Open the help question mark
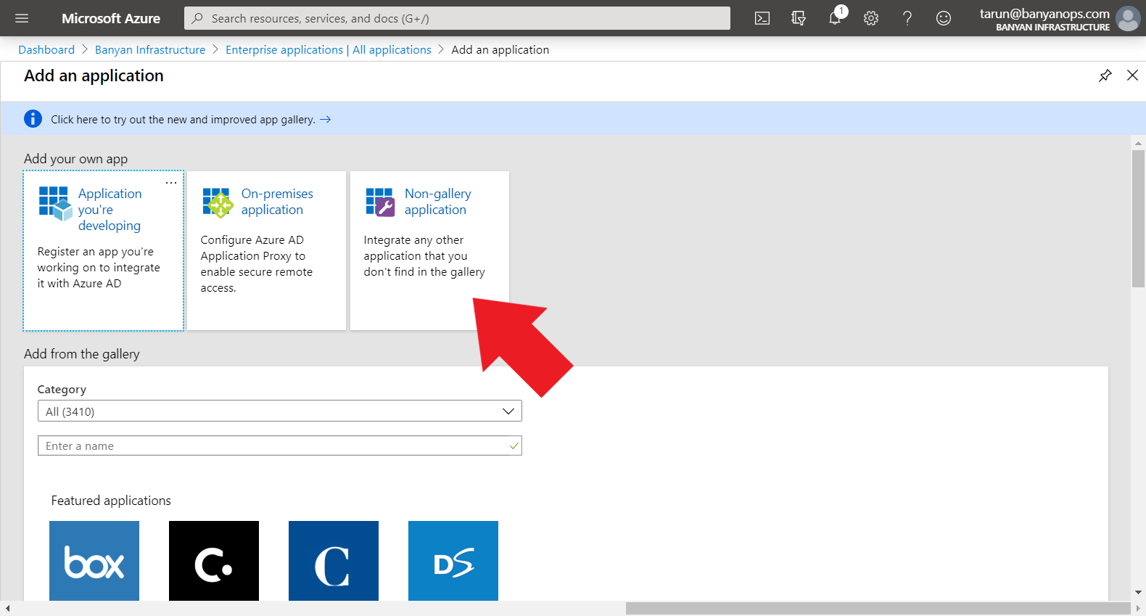1146x616 pixels. [x=907, y=18]
